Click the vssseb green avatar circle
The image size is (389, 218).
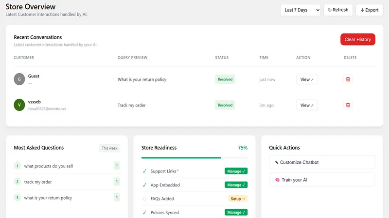click(x=19, y=105)
